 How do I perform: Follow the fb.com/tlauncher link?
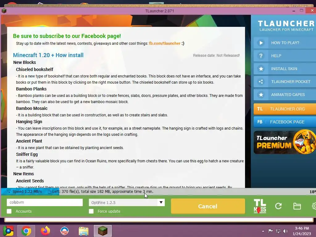165,43
